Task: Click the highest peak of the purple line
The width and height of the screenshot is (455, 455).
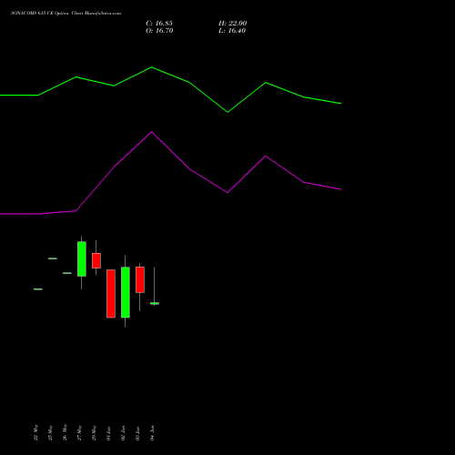Action: coord(152,132)
